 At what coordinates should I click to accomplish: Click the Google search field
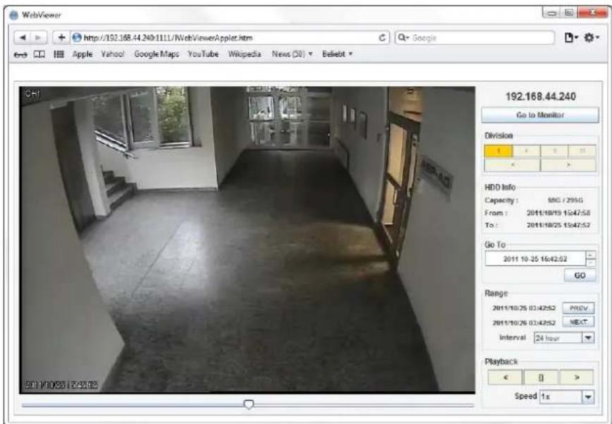pyautogui.click(x=475, y=37)
